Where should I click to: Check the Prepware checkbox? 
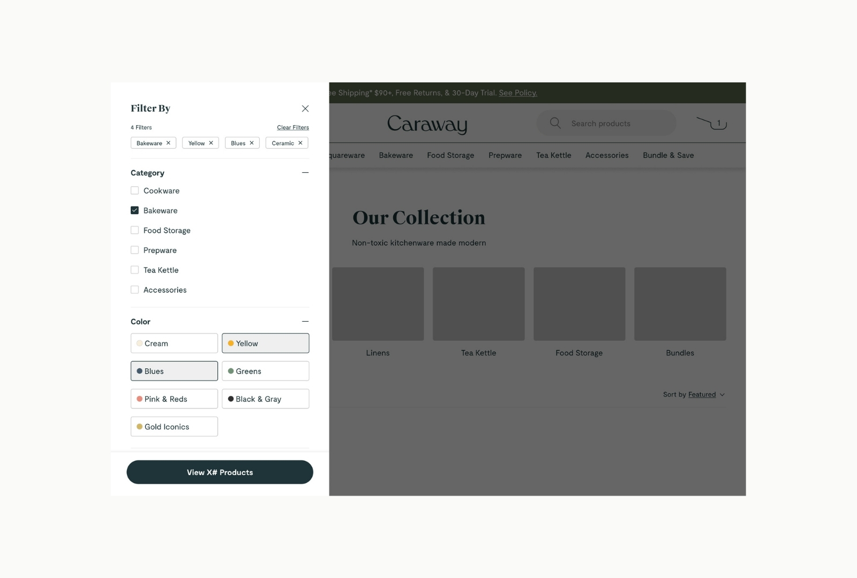pyautogui.click(x=134, y=250)
